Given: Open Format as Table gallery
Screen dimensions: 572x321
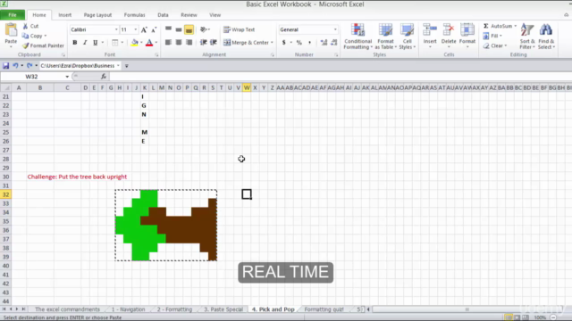Looking at the screenshot, I should [x=385, y=37].
